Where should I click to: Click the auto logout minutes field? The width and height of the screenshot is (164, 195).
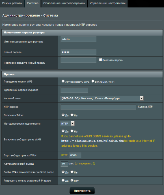click(64, 164)
